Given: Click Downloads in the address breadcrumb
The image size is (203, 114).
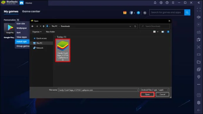Looking at the screenshot, I should click(65, 26).
